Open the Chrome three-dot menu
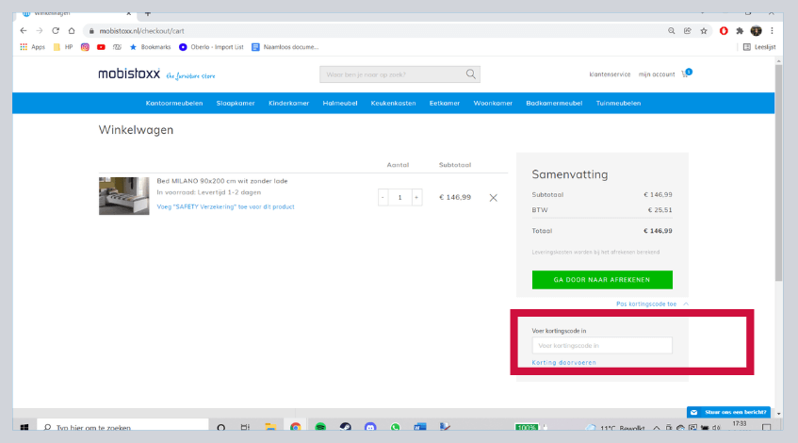The width and height of the screenshot is (798, 443). tap(773, 30)
